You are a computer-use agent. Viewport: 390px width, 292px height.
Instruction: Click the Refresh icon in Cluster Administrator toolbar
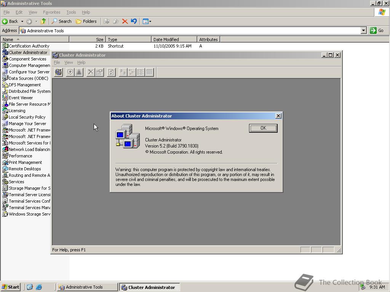point(111,72)
